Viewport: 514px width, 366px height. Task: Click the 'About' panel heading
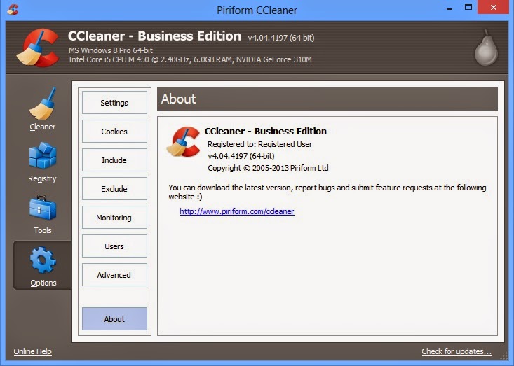pyautogui.click(x=178, y=99)
